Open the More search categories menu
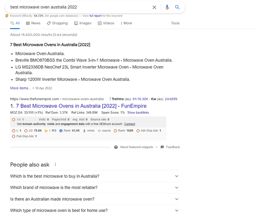 pyautogui.click(x=126, y=23)
